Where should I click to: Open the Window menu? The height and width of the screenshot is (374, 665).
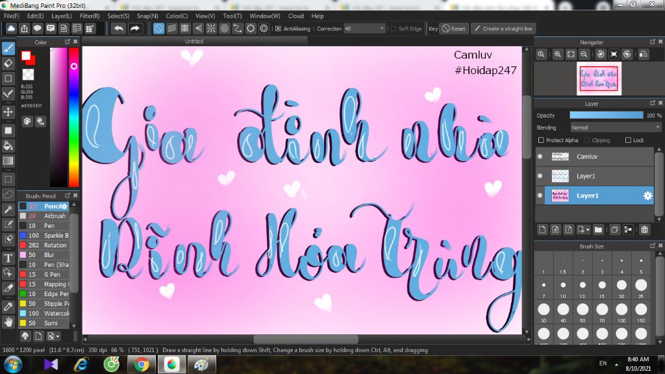265,16
